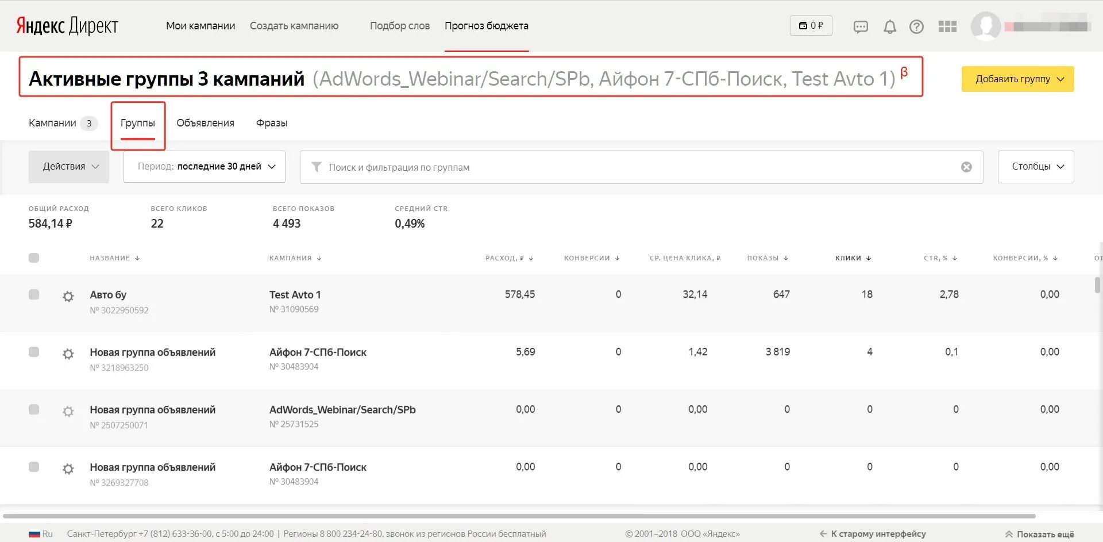1103x542 pixels.
Task: Open the wallet balance 0 ₽ button
Action: [x=811, y=26]
